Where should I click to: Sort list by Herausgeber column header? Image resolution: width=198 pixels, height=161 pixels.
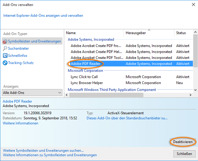tap(136, 33)
